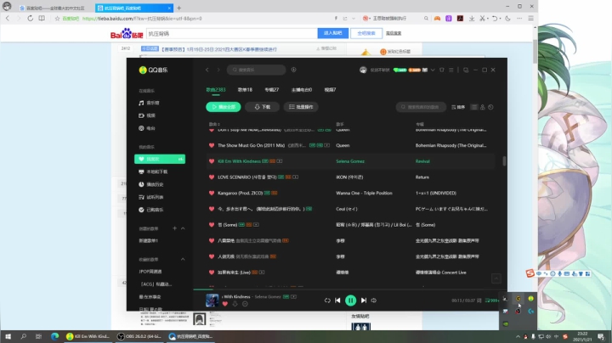Switch song list to list view icon

(473, 107)
